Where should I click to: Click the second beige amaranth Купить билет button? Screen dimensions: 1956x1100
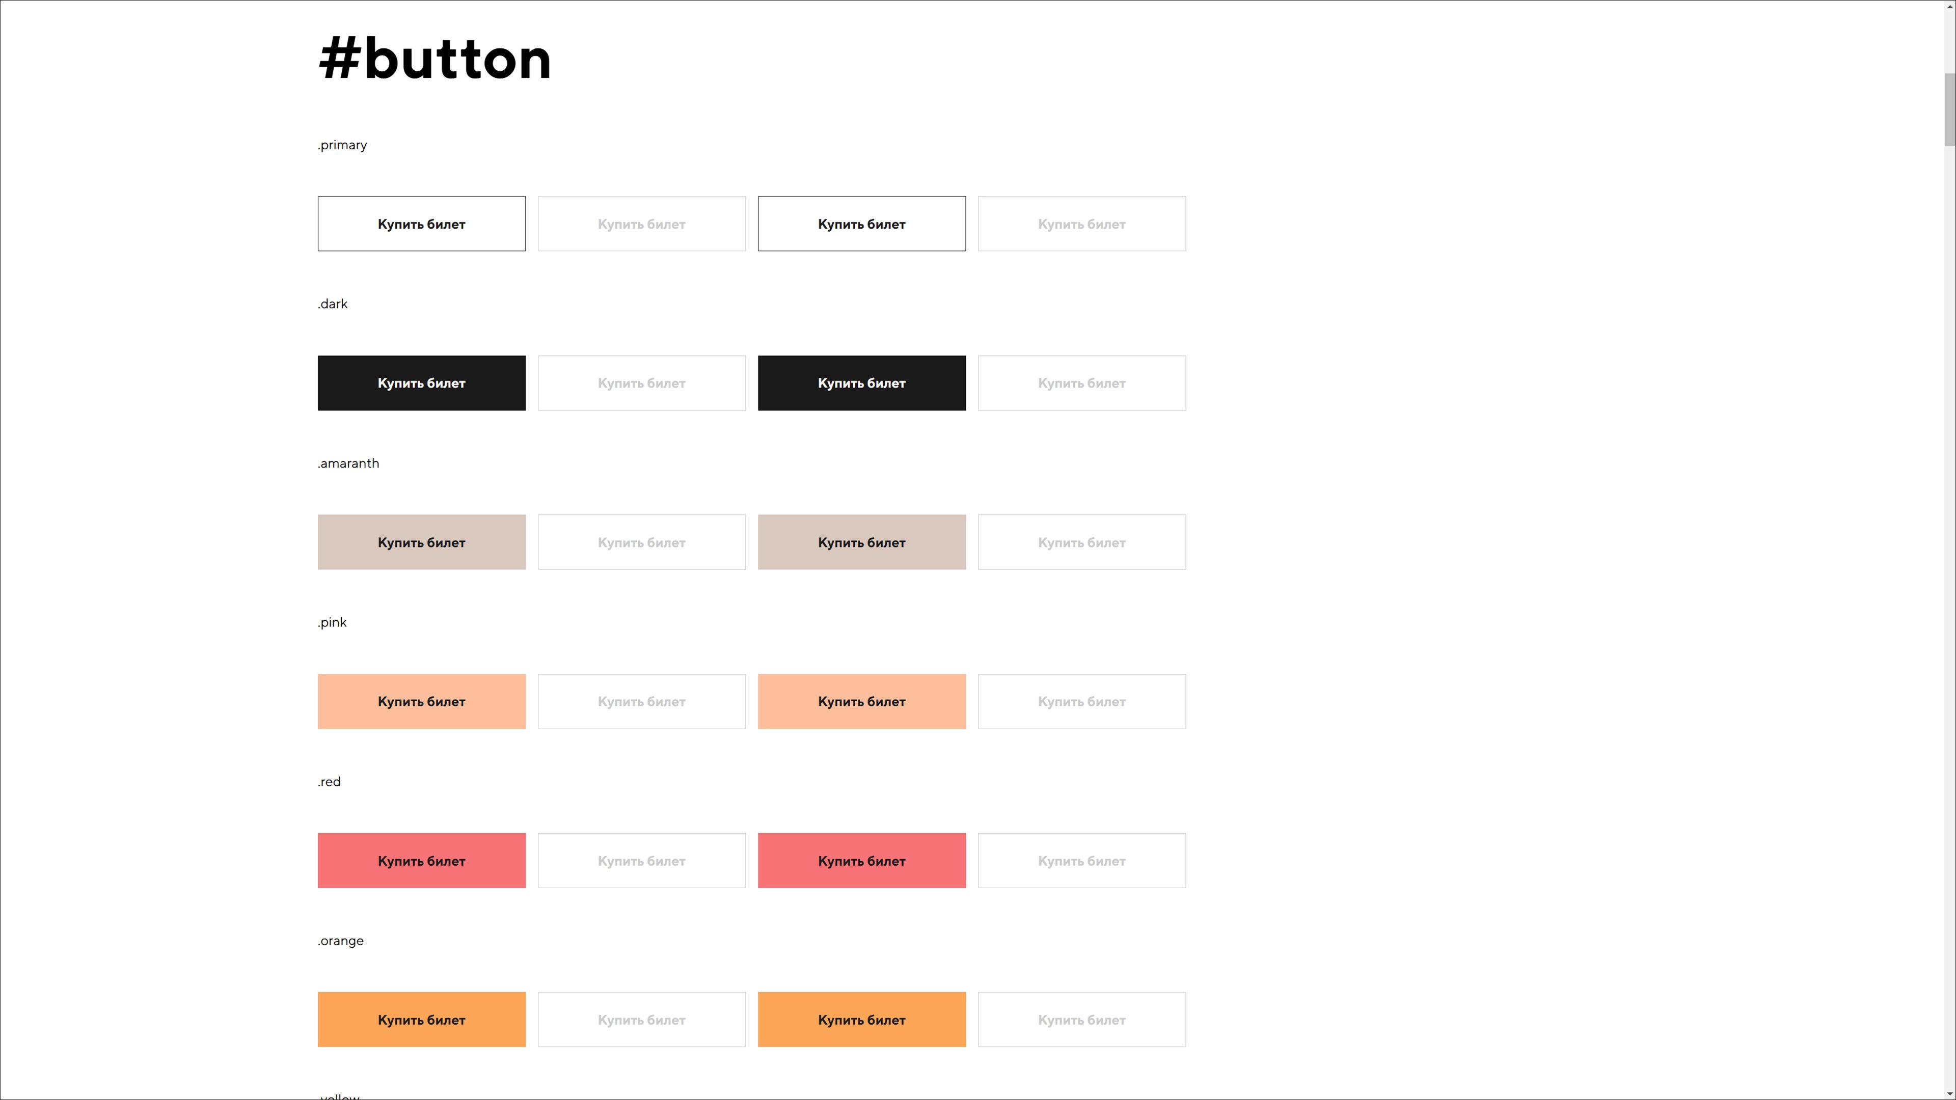tap(861, 542)
